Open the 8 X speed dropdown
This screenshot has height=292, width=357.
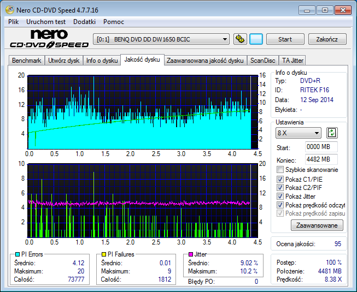299,133
